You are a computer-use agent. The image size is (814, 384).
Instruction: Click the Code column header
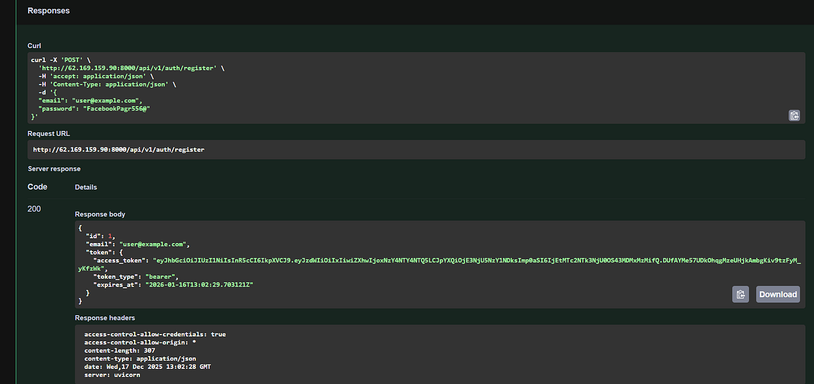coord(37,187)
